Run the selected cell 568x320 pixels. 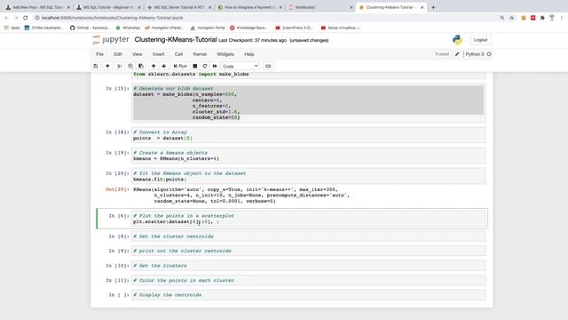[x=180, y=66]
